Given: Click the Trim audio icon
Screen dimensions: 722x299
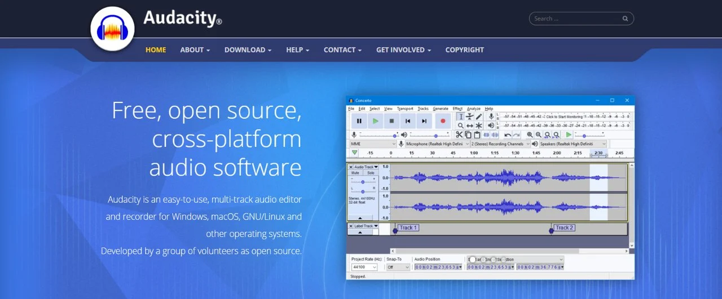Looking at the screenshot, I should tap(486, 135).
